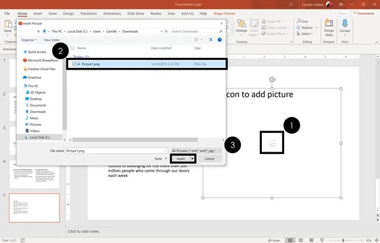Click the File name input field
Viewport: 380px width, 243px height.
pos(116,150)
